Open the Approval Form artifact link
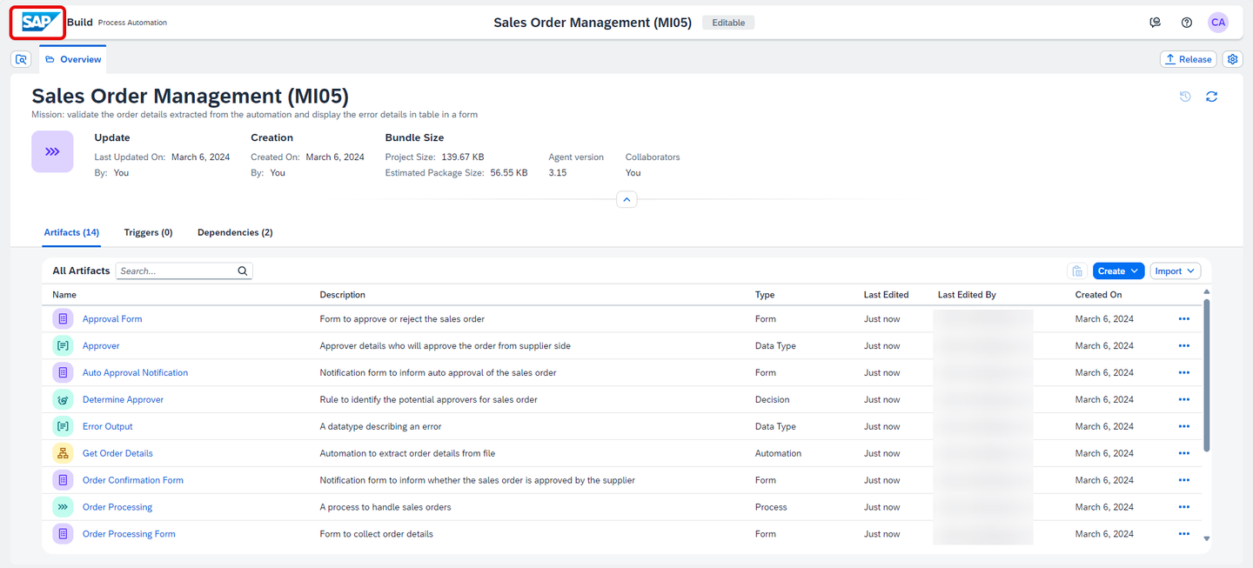 (x=112, y=319)
